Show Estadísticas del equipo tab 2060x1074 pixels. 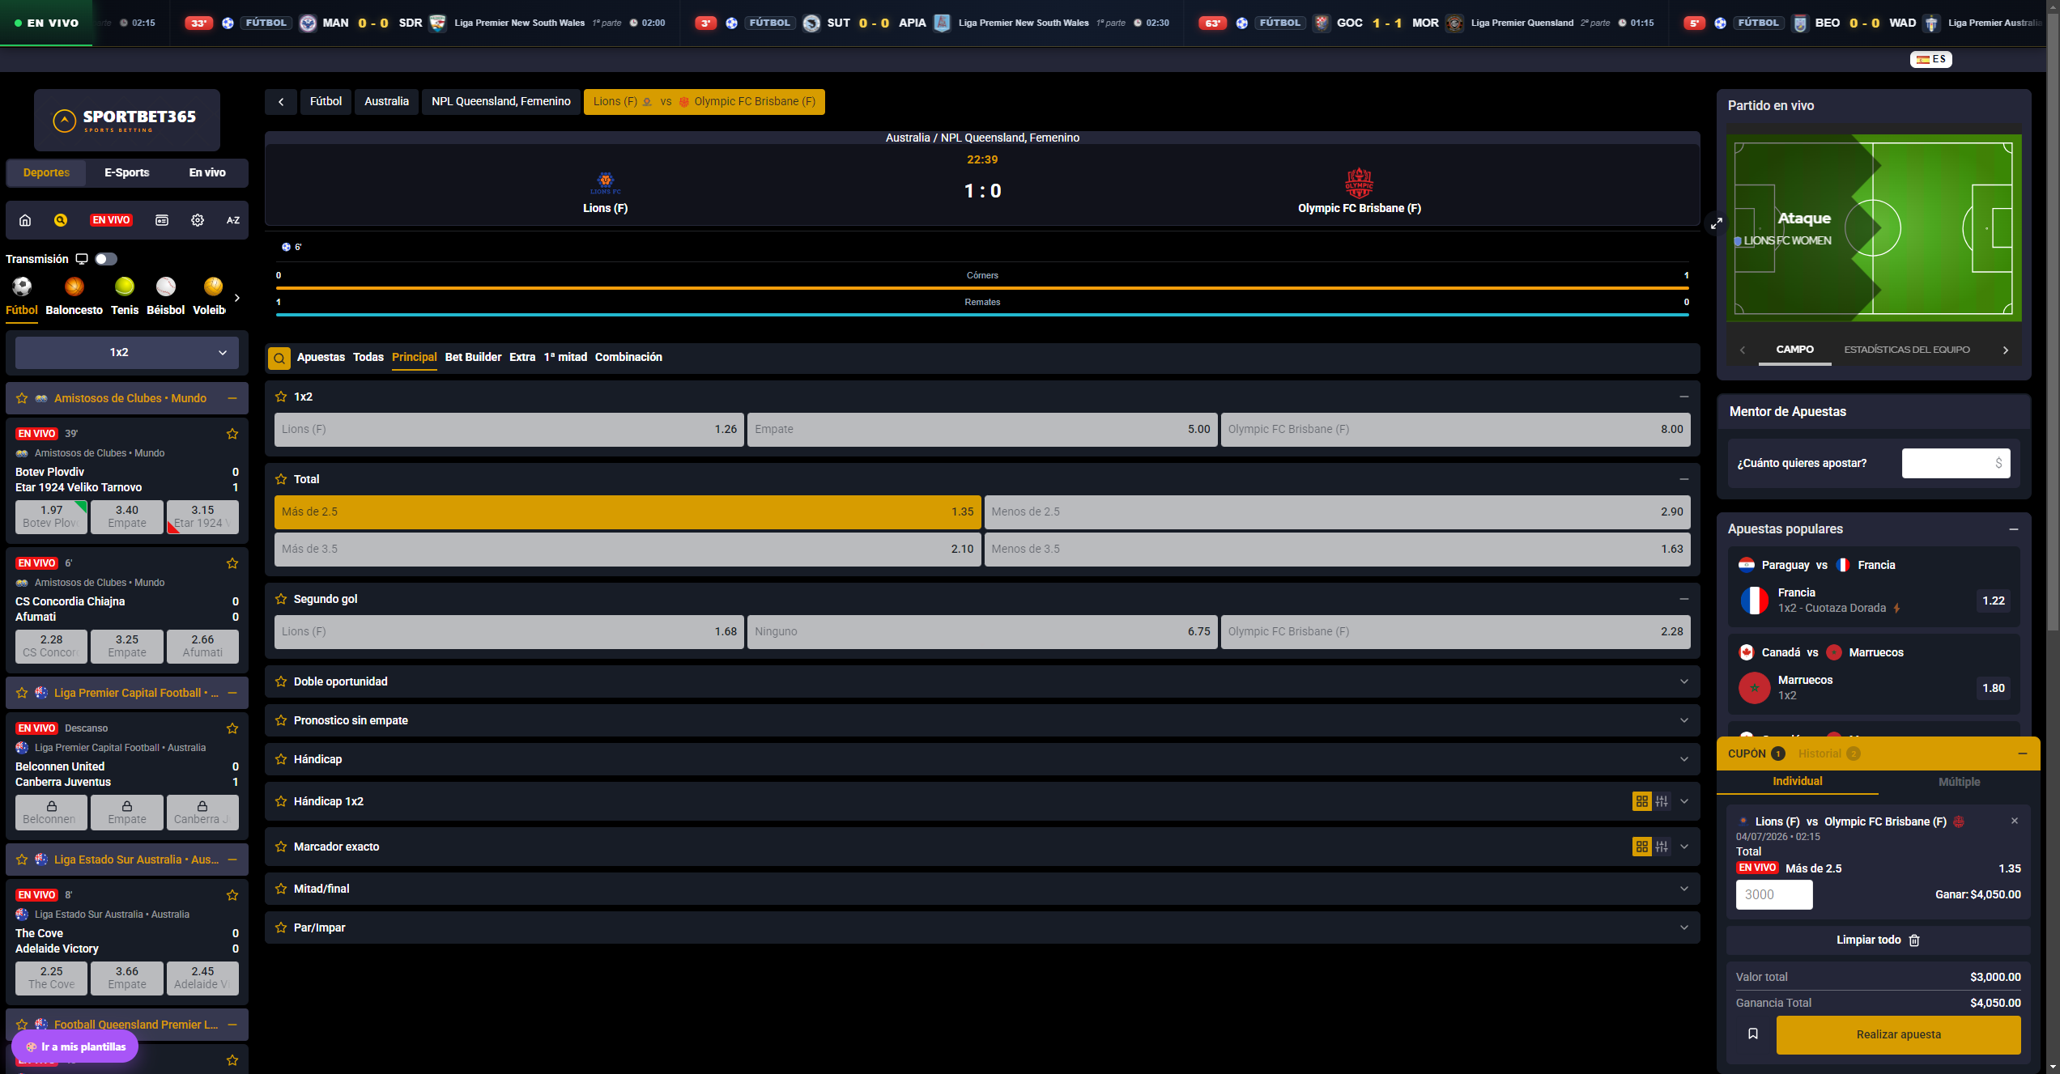[x=1907, y=350]
